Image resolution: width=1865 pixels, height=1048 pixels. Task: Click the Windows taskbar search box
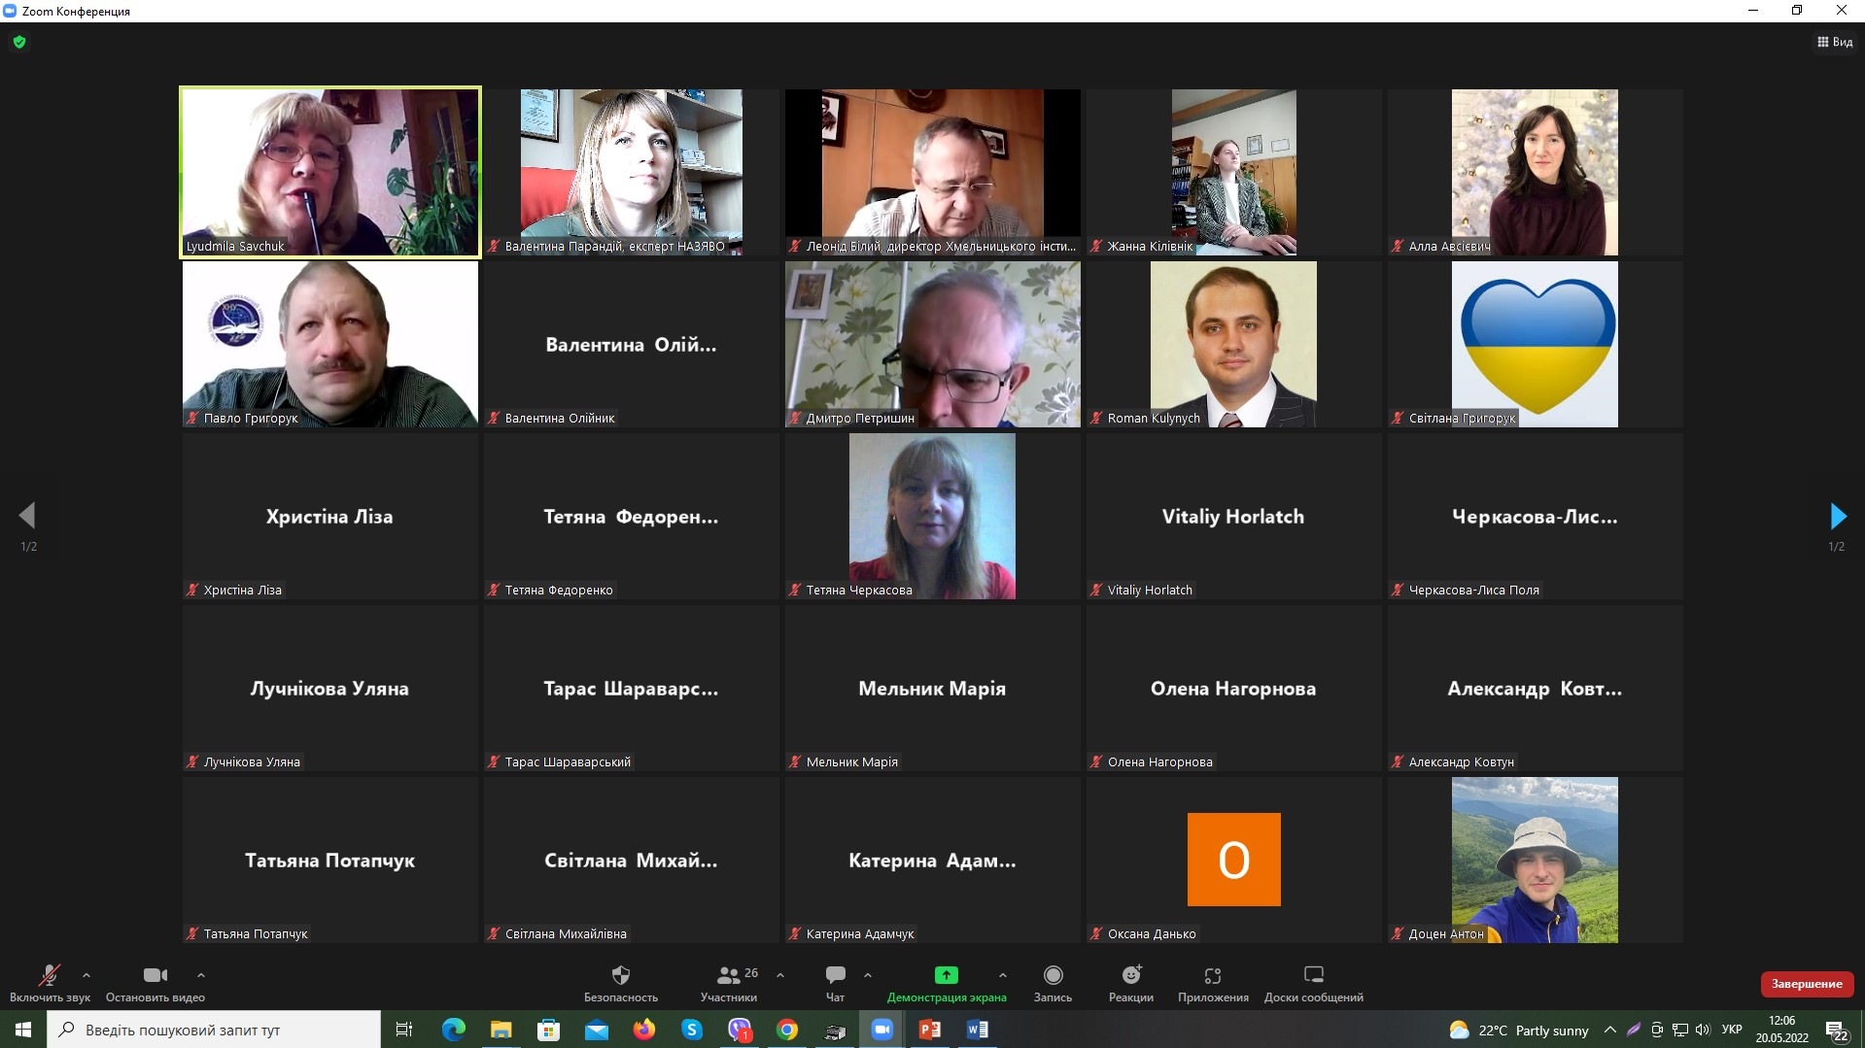(x=214, y=1030)
